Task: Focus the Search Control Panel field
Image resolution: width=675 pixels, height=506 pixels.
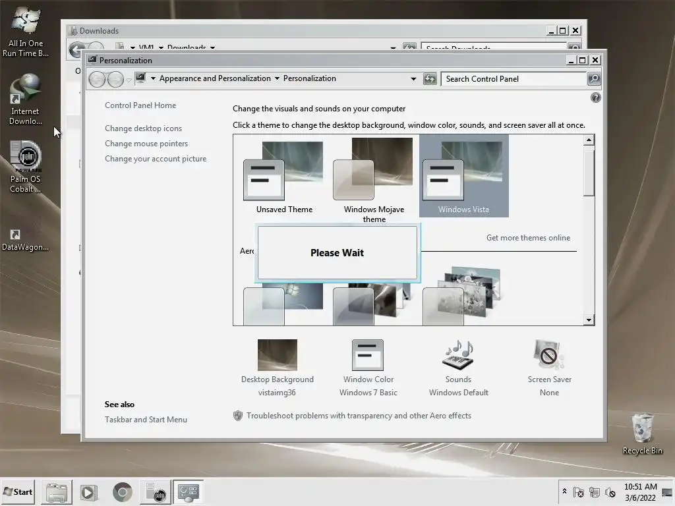Action: point(514,79)
